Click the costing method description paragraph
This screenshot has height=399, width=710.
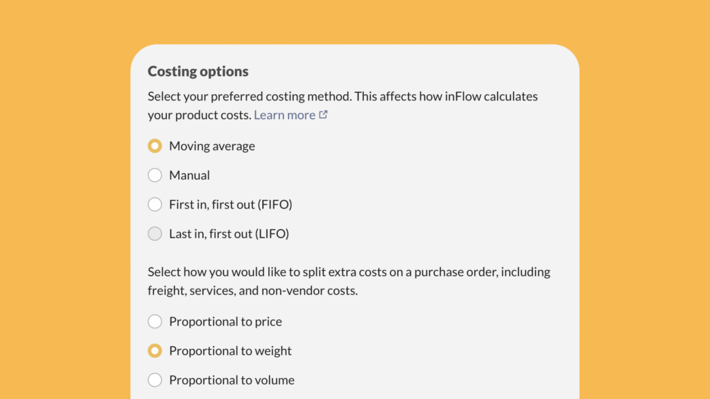343,96
